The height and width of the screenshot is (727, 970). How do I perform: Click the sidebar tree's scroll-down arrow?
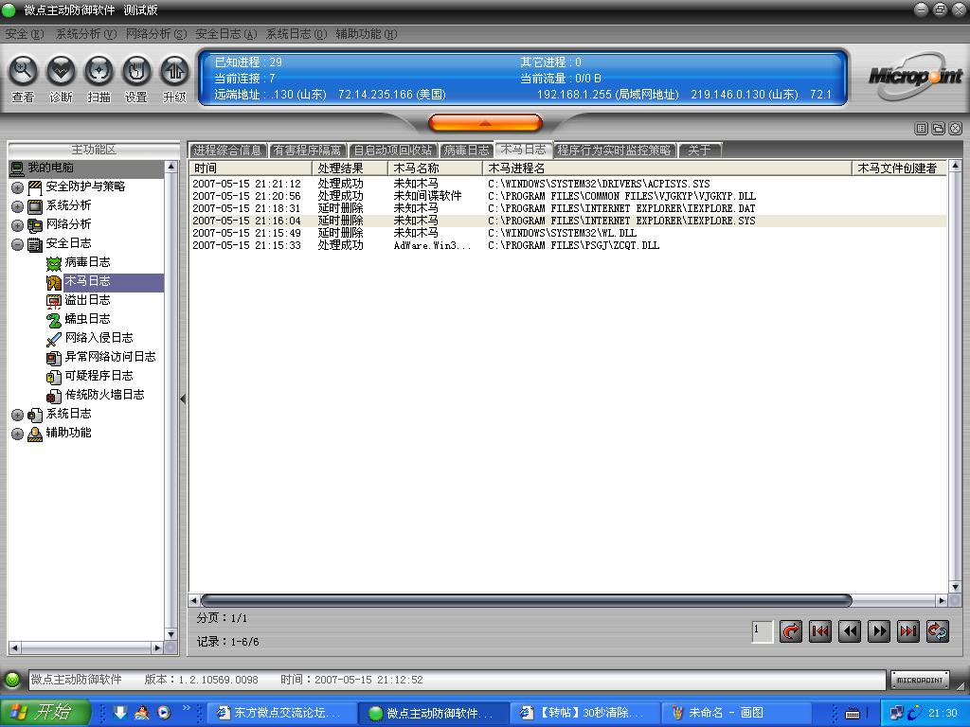(x=171, y=634)
